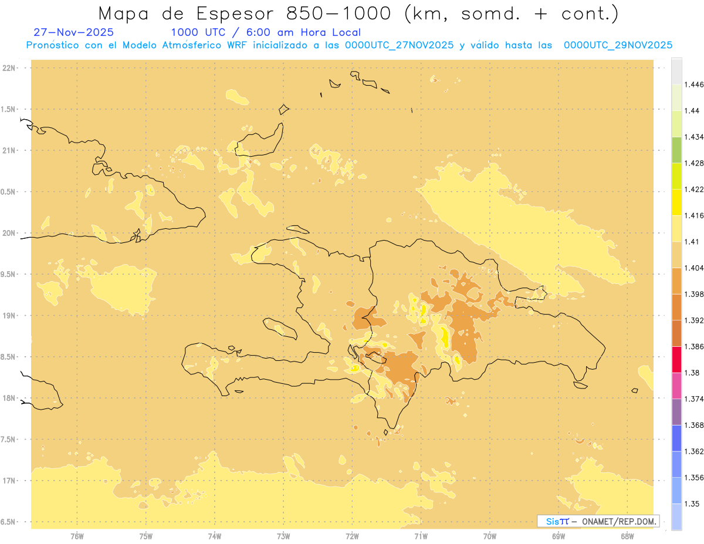This screenshot has height=544, width=704.
Task: Click latitude label 22N
Action: coord(9,68)
